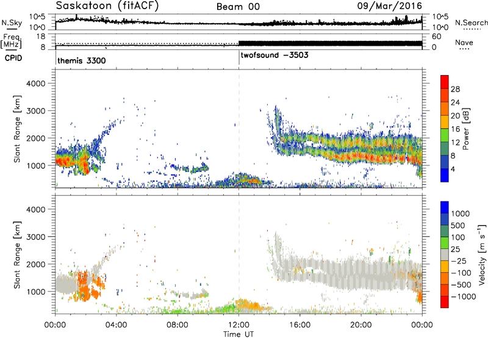This screenshot has height=338, width=488.
Task: Click the red top band of Power colorbar
Action: click(445, 82)
